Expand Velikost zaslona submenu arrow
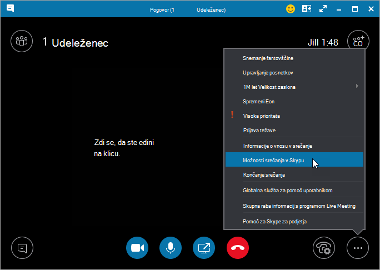 pos(357,86)
